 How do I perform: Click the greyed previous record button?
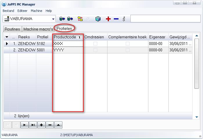tap(16, 125)
